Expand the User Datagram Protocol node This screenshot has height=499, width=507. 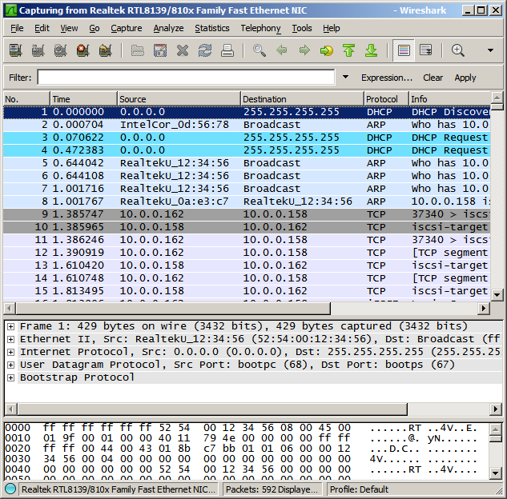point(10,365)
